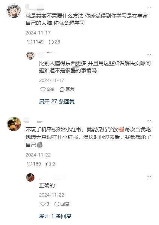Select the comment text about 丰富自己的大脑
Viewport: 159px width, 225px height.
coord(86,19)
